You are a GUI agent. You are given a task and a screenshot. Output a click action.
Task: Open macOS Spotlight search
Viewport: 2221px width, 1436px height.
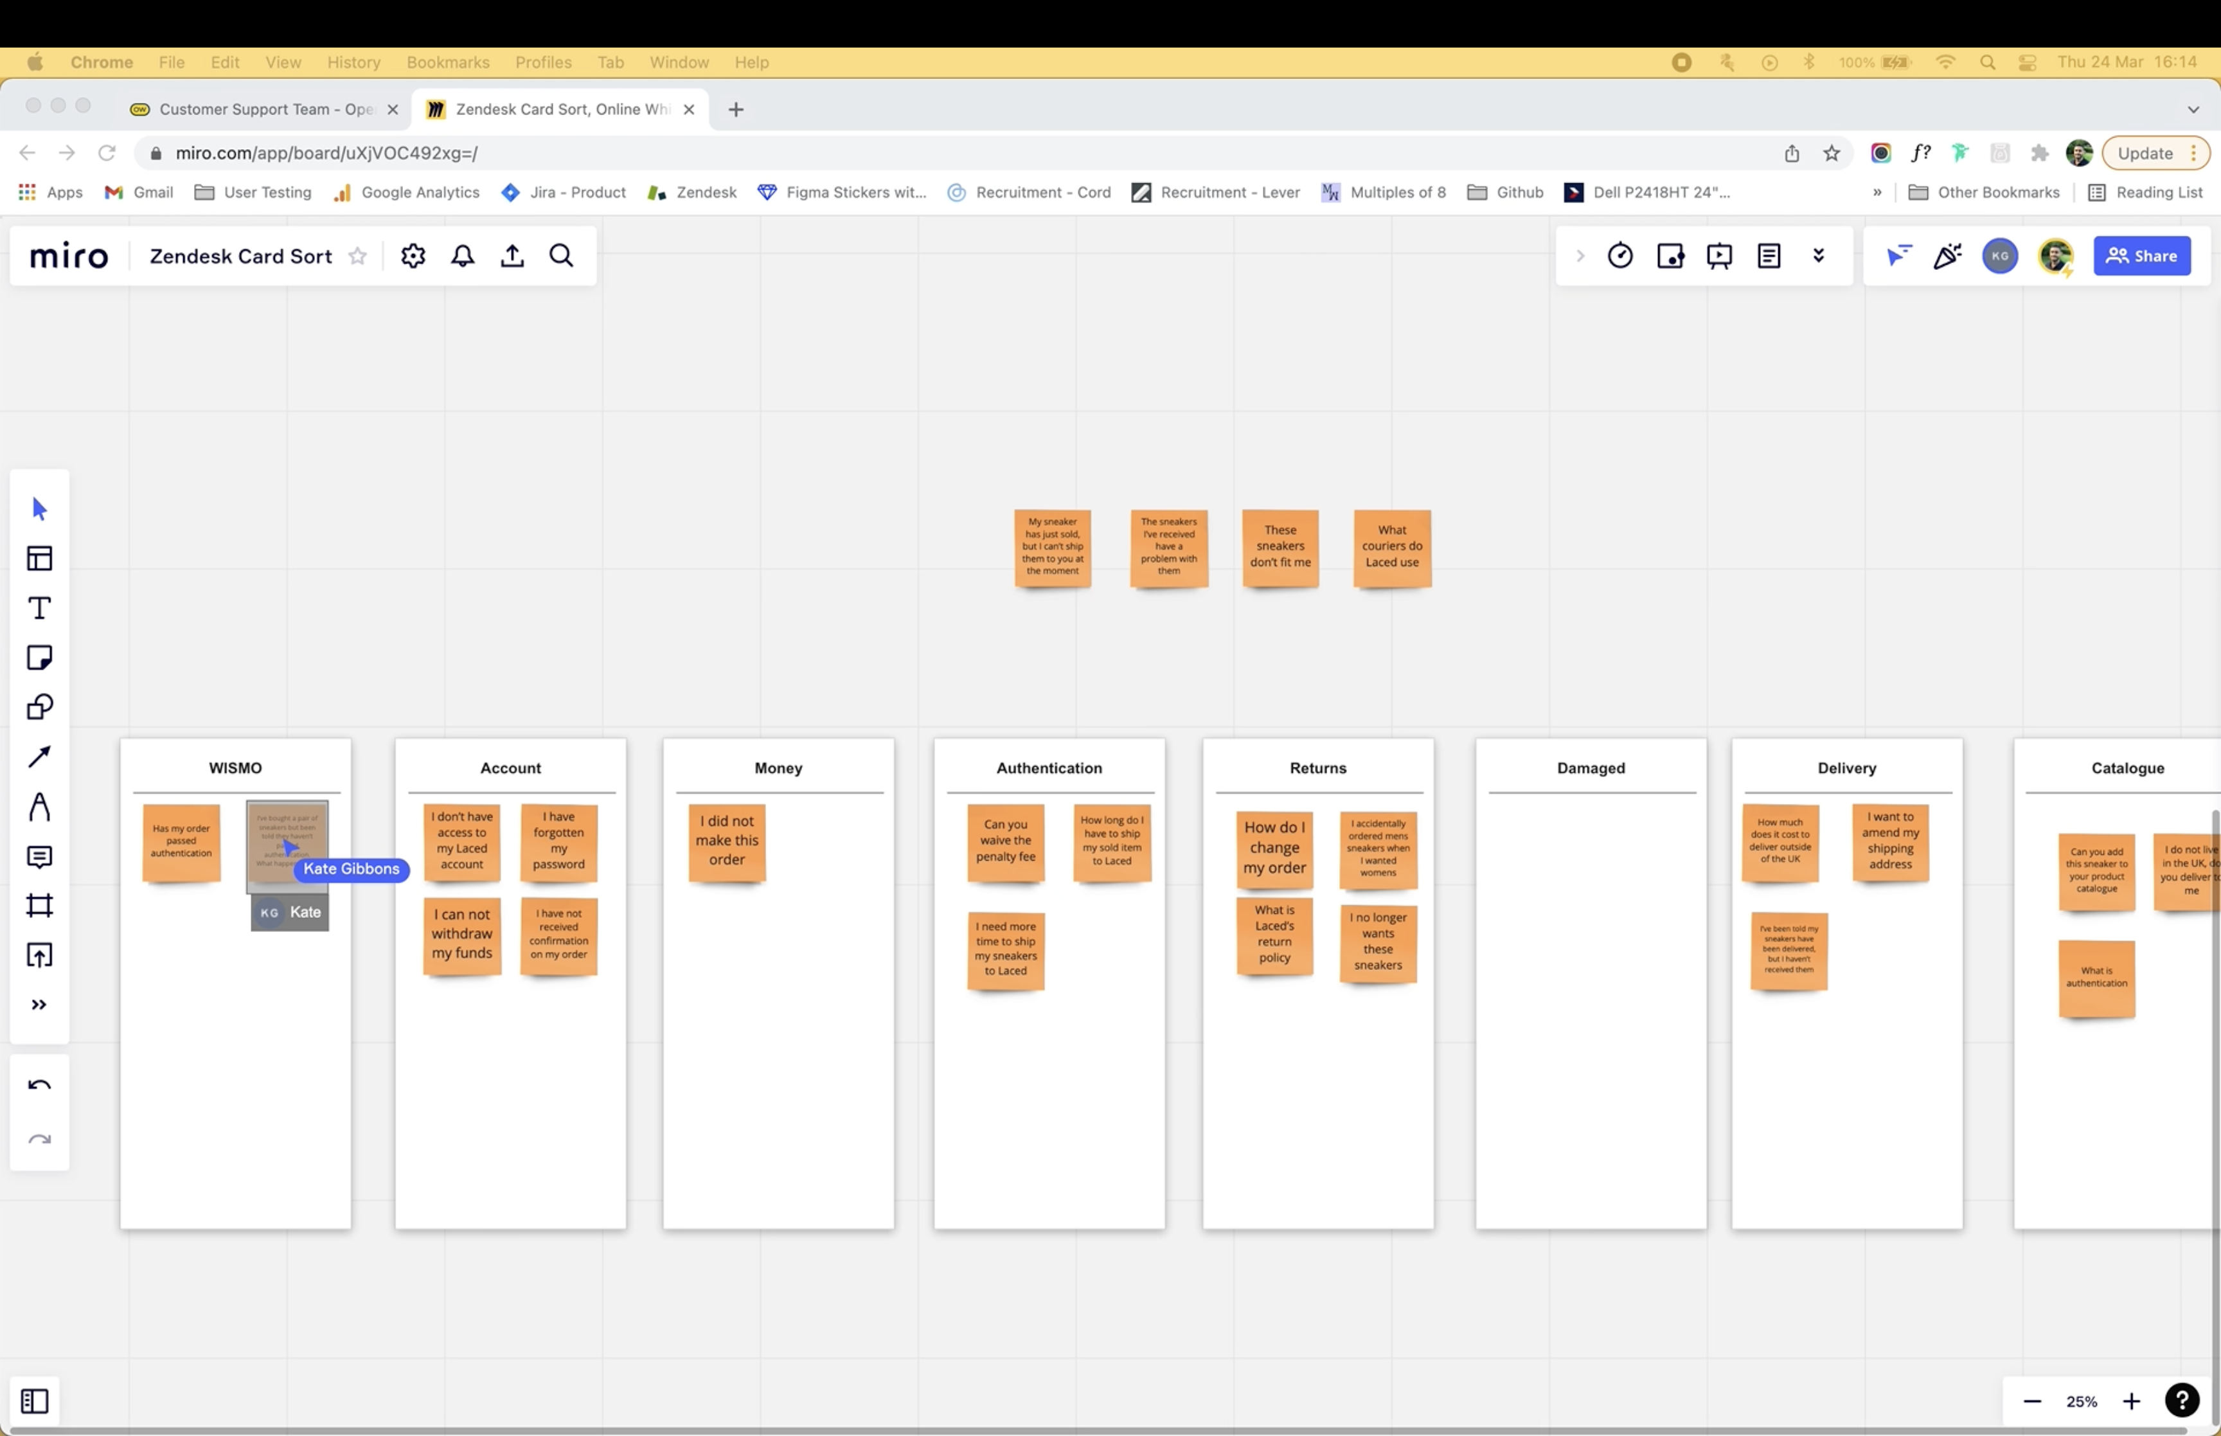[1987, 62]
